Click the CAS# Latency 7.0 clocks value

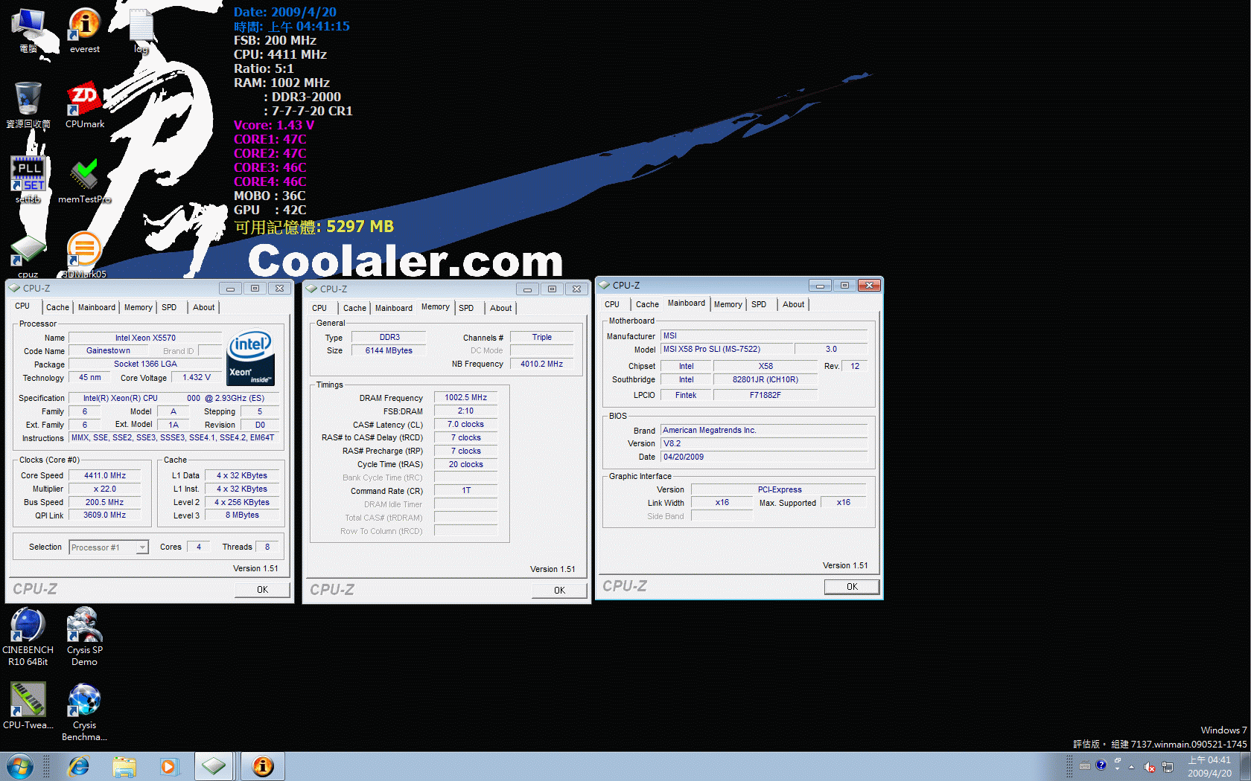(465, 425)
